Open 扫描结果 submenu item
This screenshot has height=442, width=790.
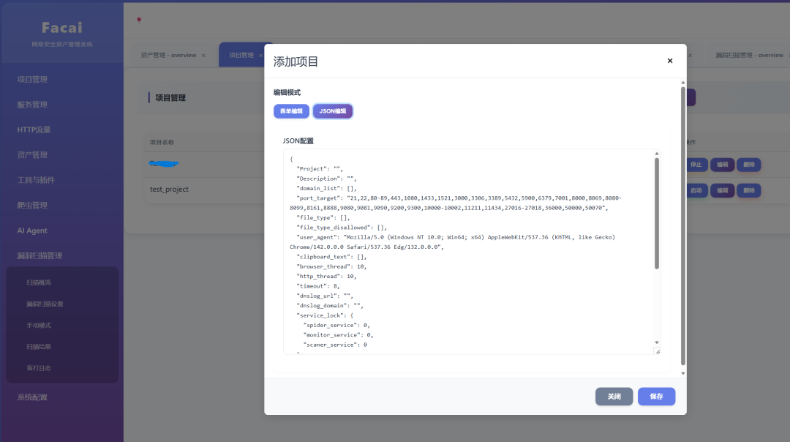(x=39, y=347)
